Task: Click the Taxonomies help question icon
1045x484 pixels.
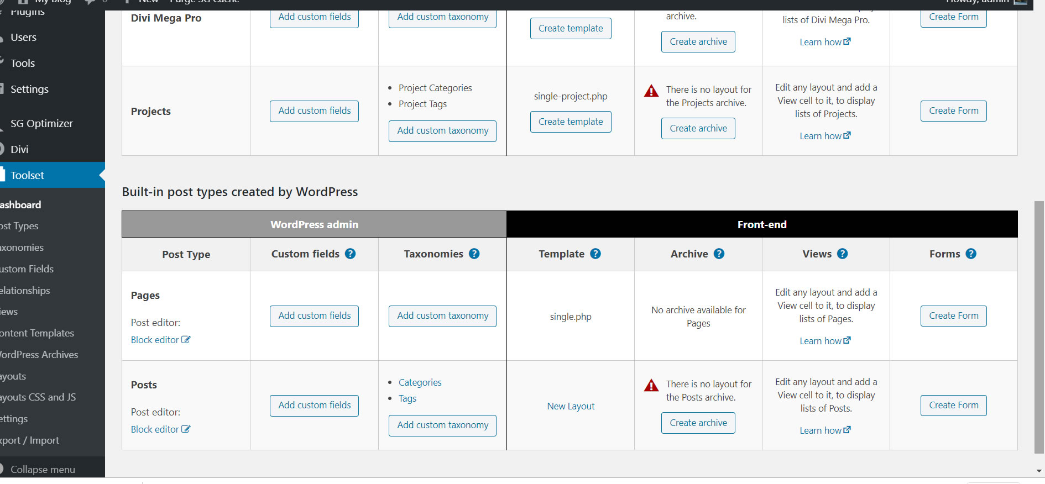Action: [x=474, y=254]
